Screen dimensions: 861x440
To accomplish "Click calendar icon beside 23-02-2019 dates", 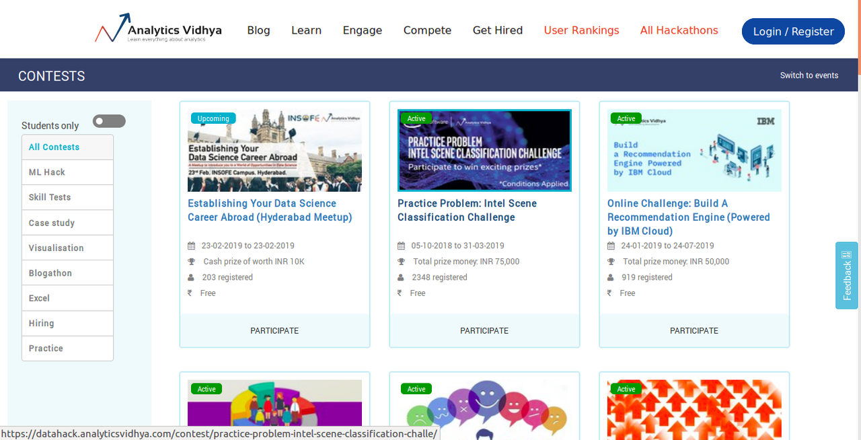I will click(191, 246).
